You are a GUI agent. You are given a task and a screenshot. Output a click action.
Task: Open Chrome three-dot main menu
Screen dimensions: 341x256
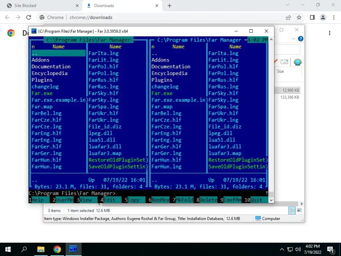(x=334, y=17)
